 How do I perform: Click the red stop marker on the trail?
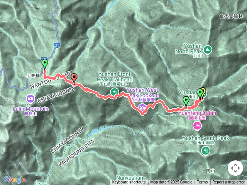(x=74, y=79)
